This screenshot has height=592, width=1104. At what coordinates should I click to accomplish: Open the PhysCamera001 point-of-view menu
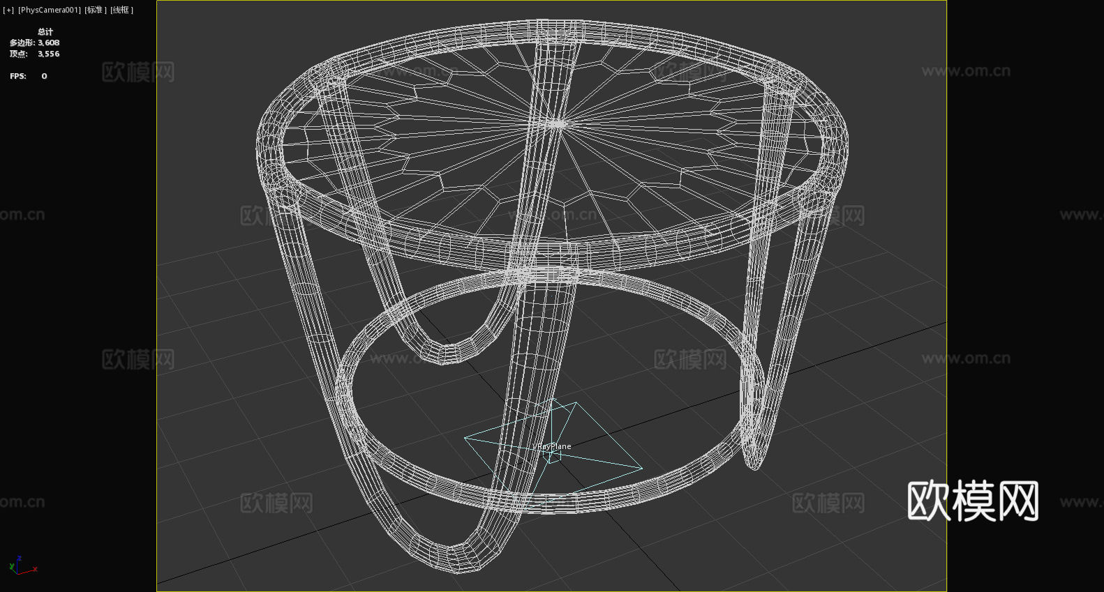tap(50, 10)
